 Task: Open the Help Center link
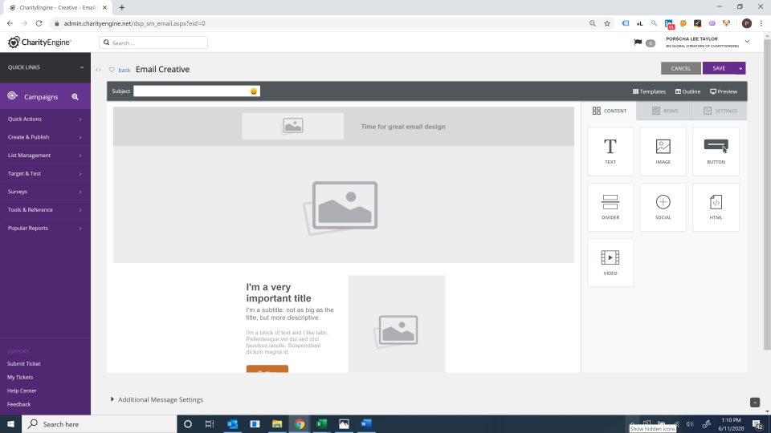22,391
